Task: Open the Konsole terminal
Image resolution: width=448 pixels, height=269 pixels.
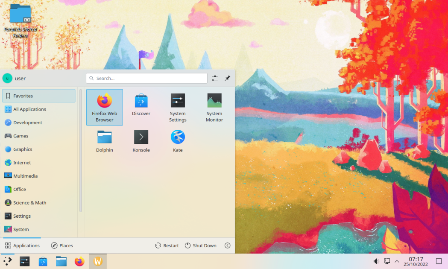Action: click(x=141, y=141)
